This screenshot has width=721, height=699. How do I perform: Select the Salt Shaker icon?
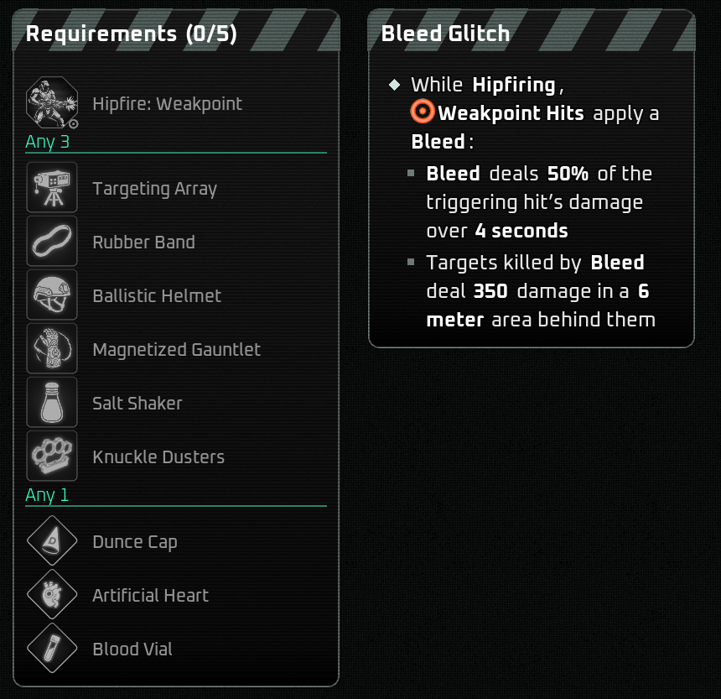52,403
